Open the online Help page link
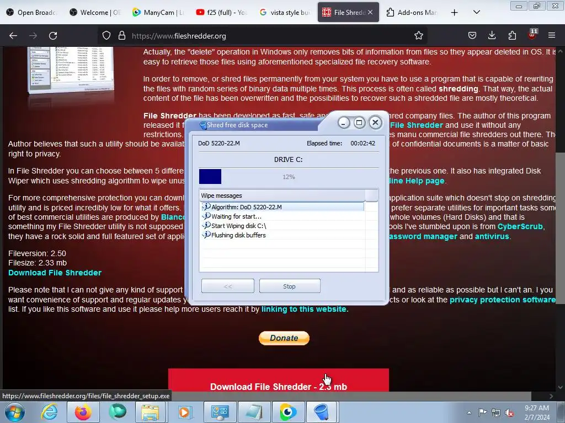The height and width of the screenshot is (423, 565). coord(417,181)
